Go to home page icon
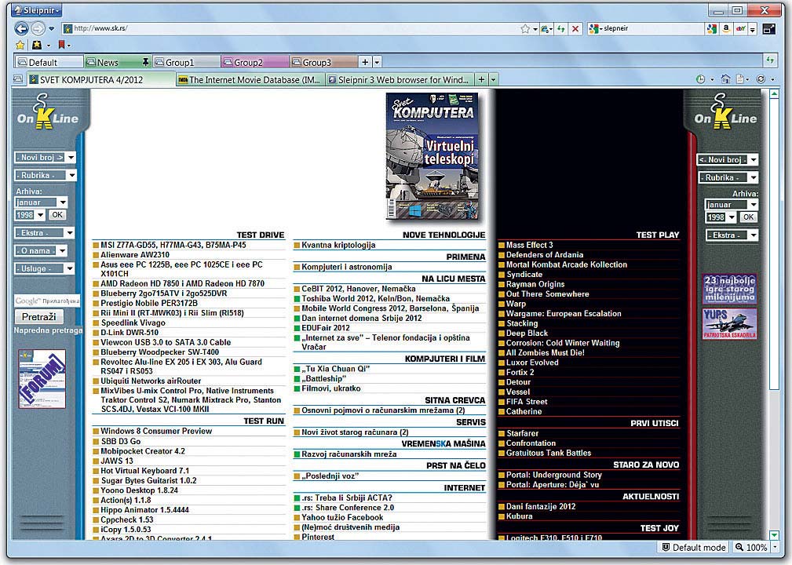 pos(725,78)
